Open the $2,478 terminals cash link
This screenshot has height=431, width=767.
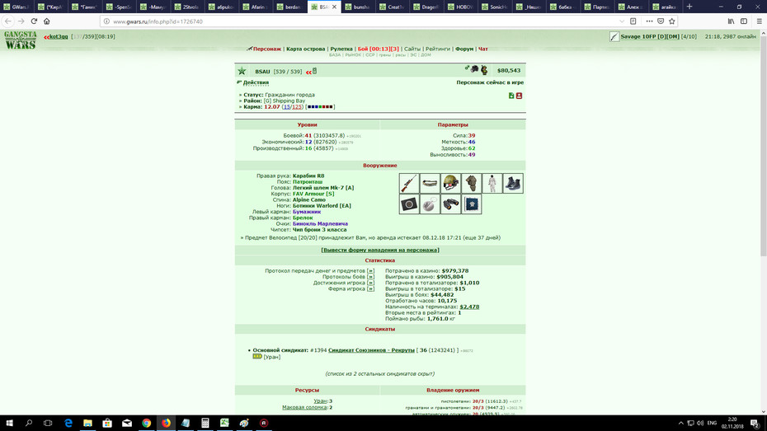coord(469,307)
